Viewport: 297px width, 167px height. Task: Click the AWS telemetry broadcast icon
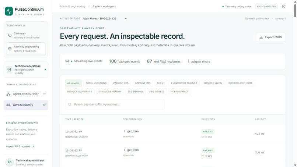point(8,105)
